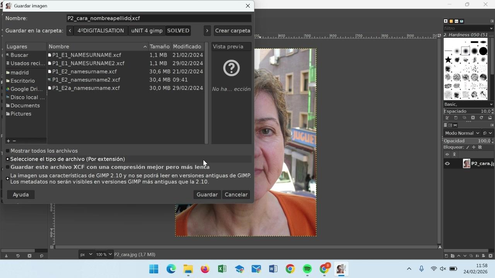The height and width of the screenshot is (278, 495).
Task: Select the 'uNIT 4 gimp' path folder
Action: pyautogui.click(x=147, y=31)
